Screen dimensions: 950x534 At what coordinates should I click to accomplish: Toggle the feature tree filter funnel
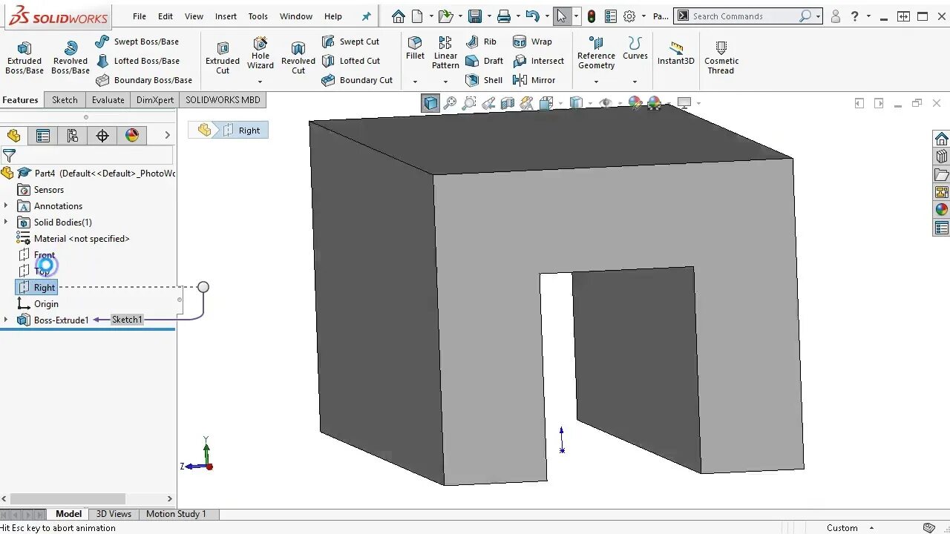pos(9,156)
